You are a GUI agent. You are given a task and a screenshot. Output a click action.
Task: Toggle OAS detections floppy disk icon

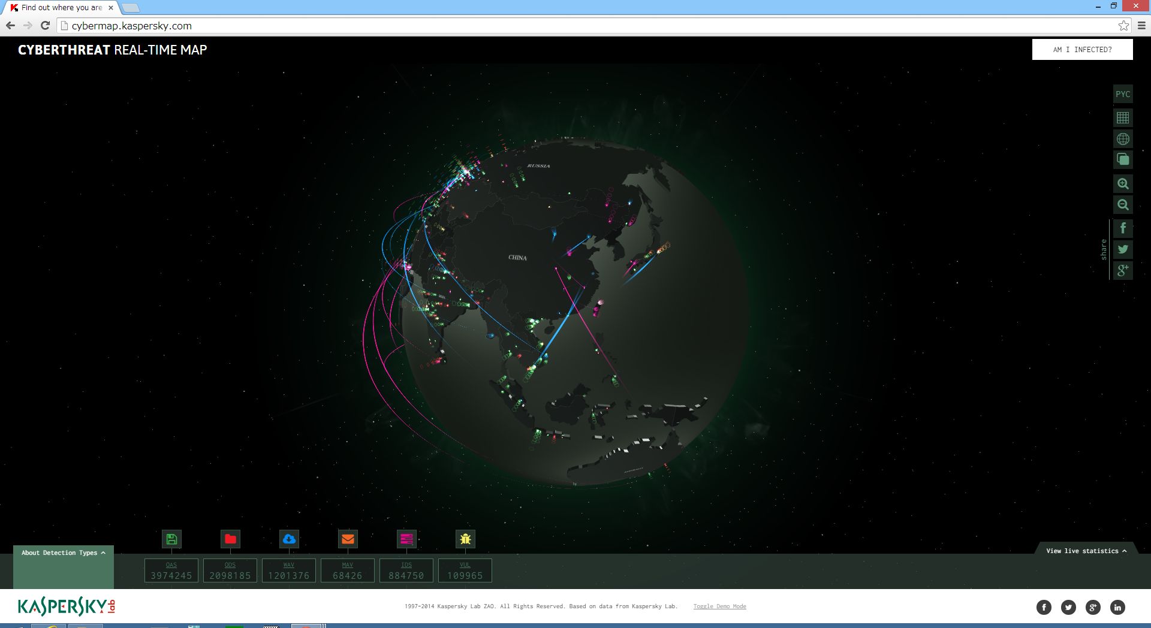pos(171,539)
